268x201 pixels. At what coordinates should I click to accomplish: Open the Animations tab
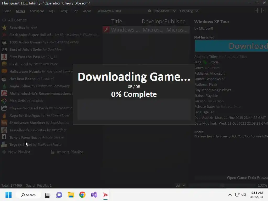click(37, 11)
